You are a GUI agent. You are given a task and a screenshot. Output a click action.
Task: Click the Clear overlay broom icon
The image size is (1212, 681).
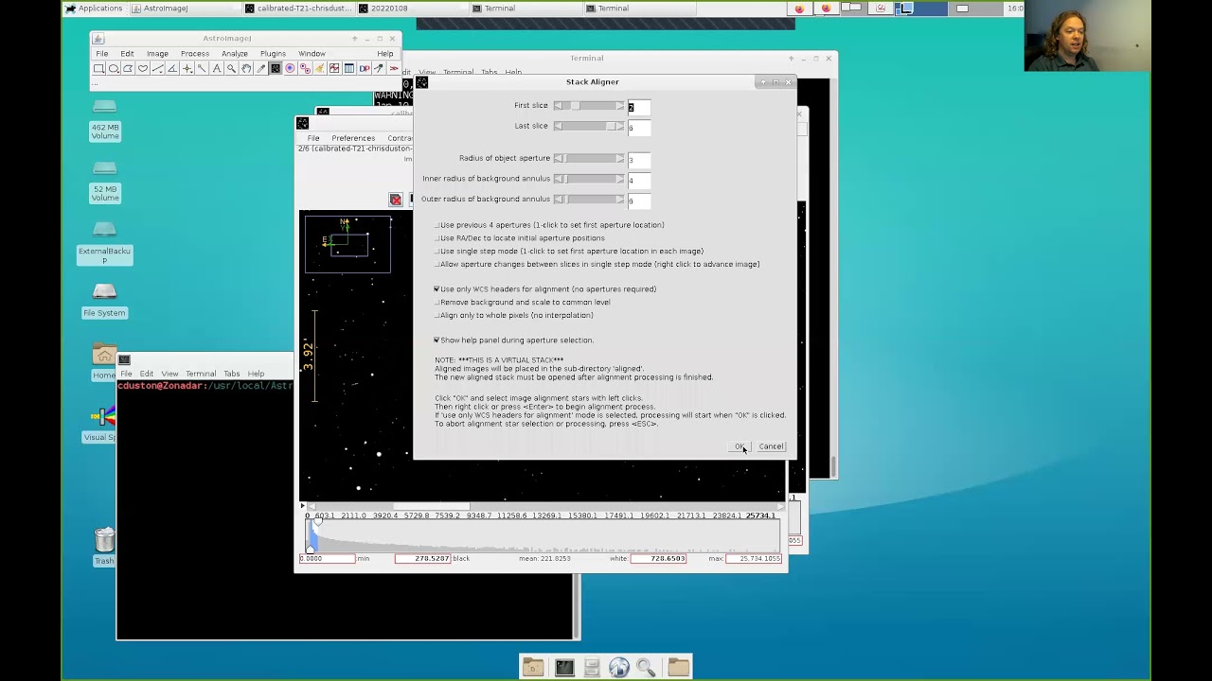[x=319, y=68]
